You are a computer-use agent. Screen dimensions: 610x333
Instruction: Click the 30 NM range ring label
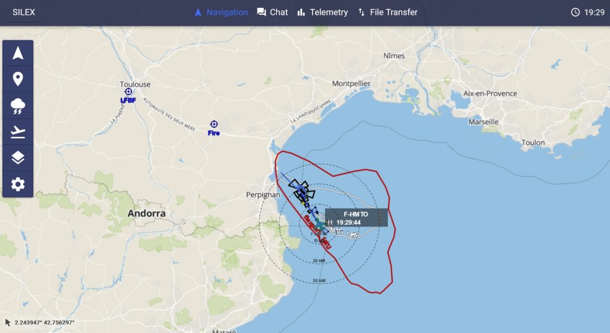(319, 281)
